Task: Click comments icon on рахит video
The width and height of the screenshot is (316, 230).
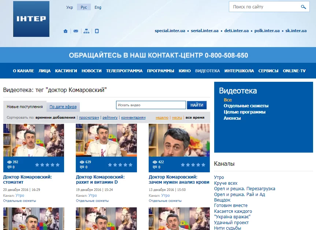Action: pyautogui.click(x=82, y=167)
